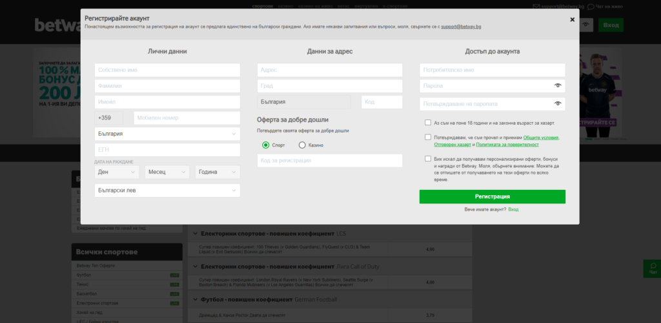Click the LIVE badge next to Баскетбол
The image size is (661, 323).
174,294
